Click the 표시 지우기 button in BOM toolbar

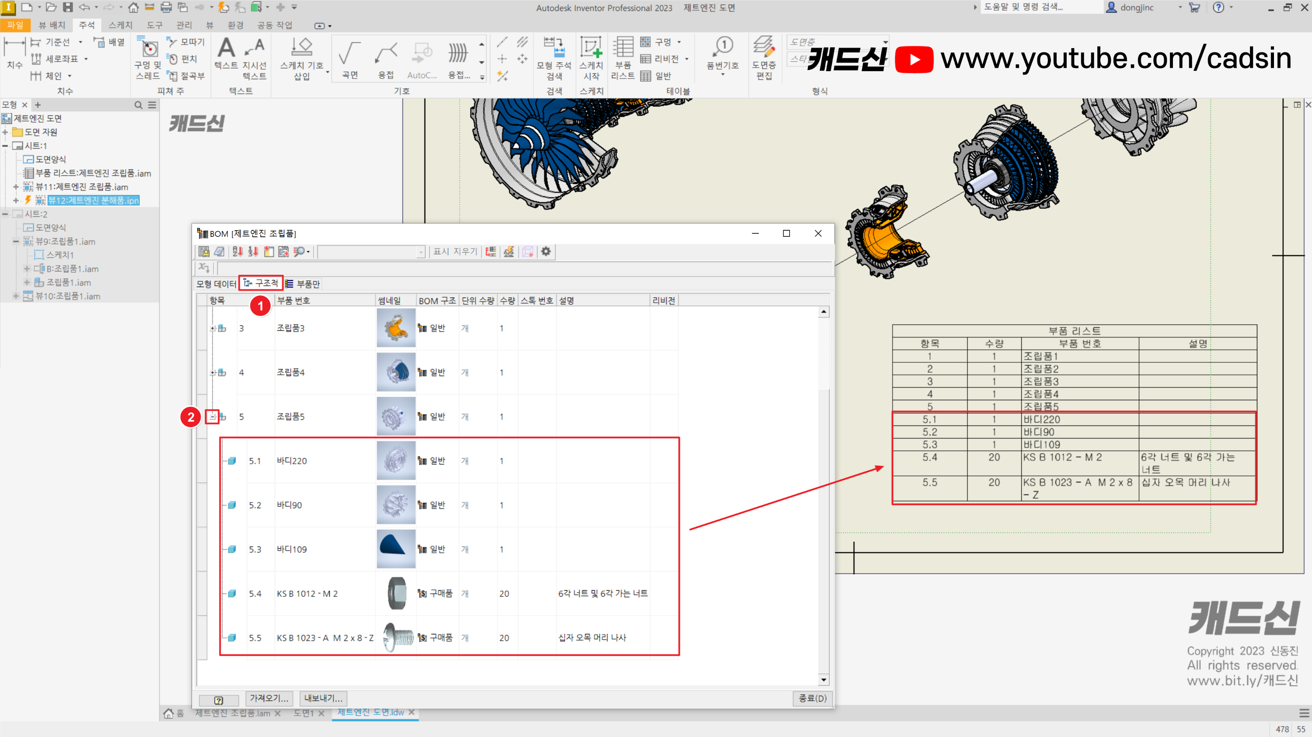click(455, 251)
